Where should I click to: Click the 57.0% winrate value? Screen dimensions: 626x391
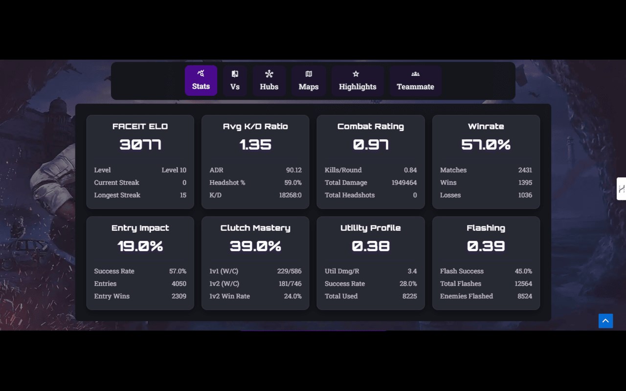pyautogui.click(x=486, y=145)
